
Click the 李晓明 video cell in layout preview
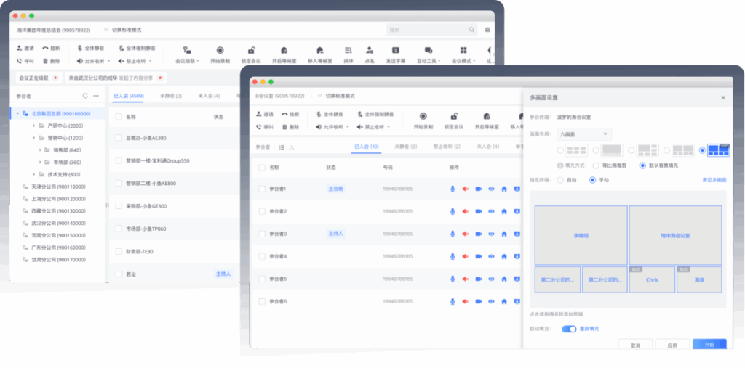tap(581, 235)
